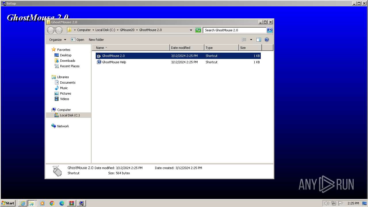Screen dimensions: 368x207
Task: Click the Windows Explorer taskbar icon
Action: point(31,203)
